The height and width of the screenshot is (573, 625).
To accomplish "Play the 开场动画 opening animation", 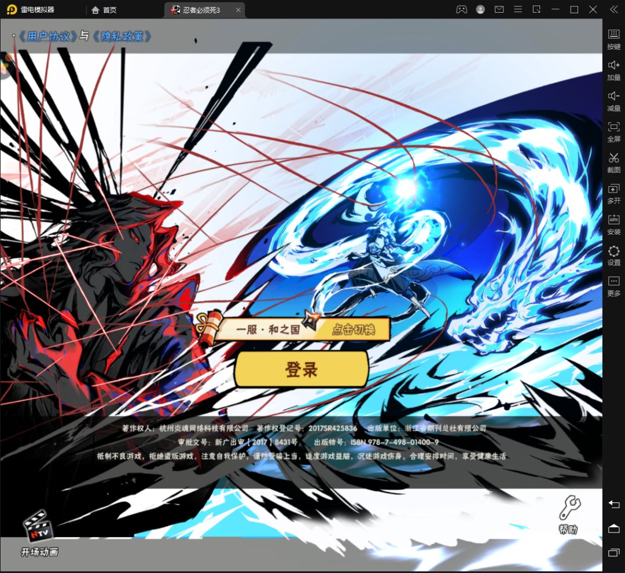I will click(x=39, y=534).
